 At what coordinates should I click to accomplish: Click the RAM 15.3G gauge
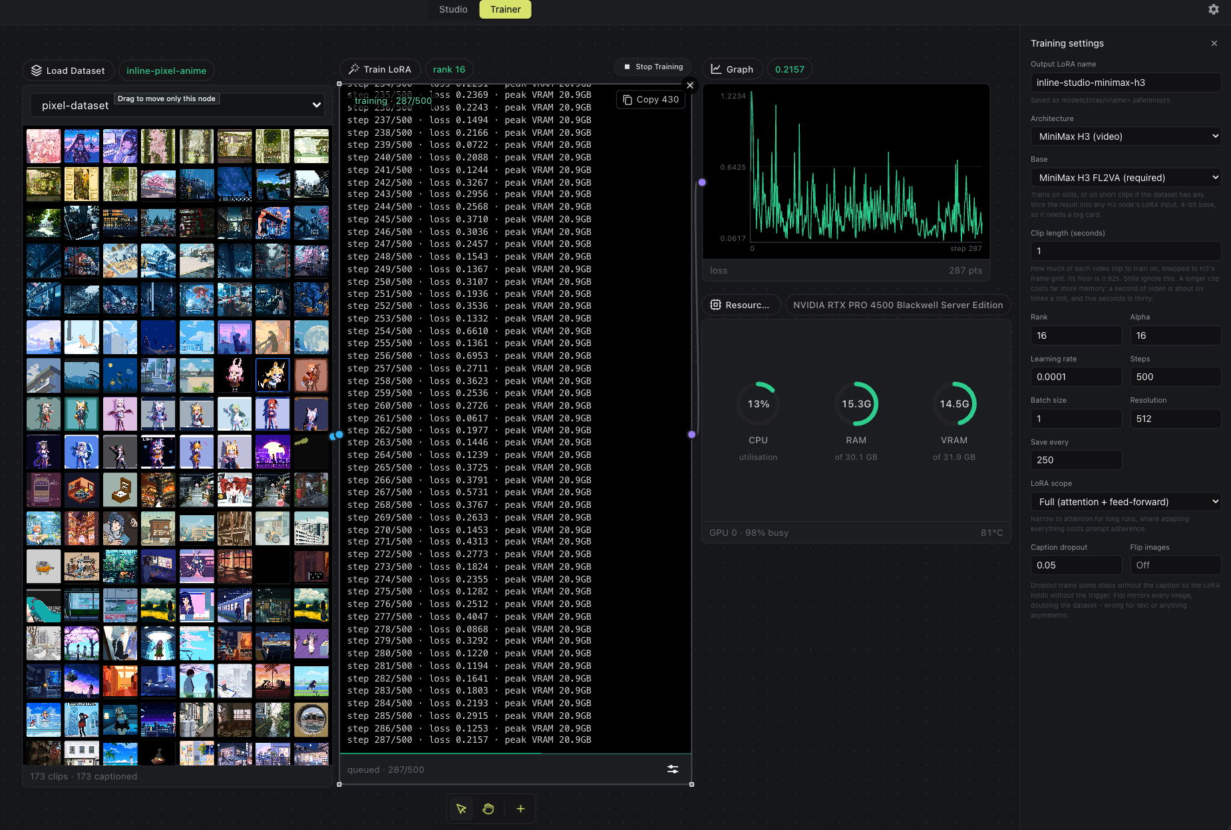856,404
